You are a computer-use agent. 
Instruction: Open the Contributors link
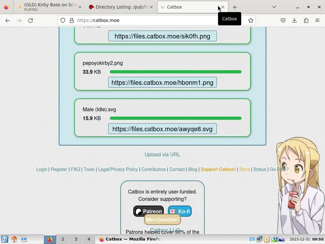154,169
